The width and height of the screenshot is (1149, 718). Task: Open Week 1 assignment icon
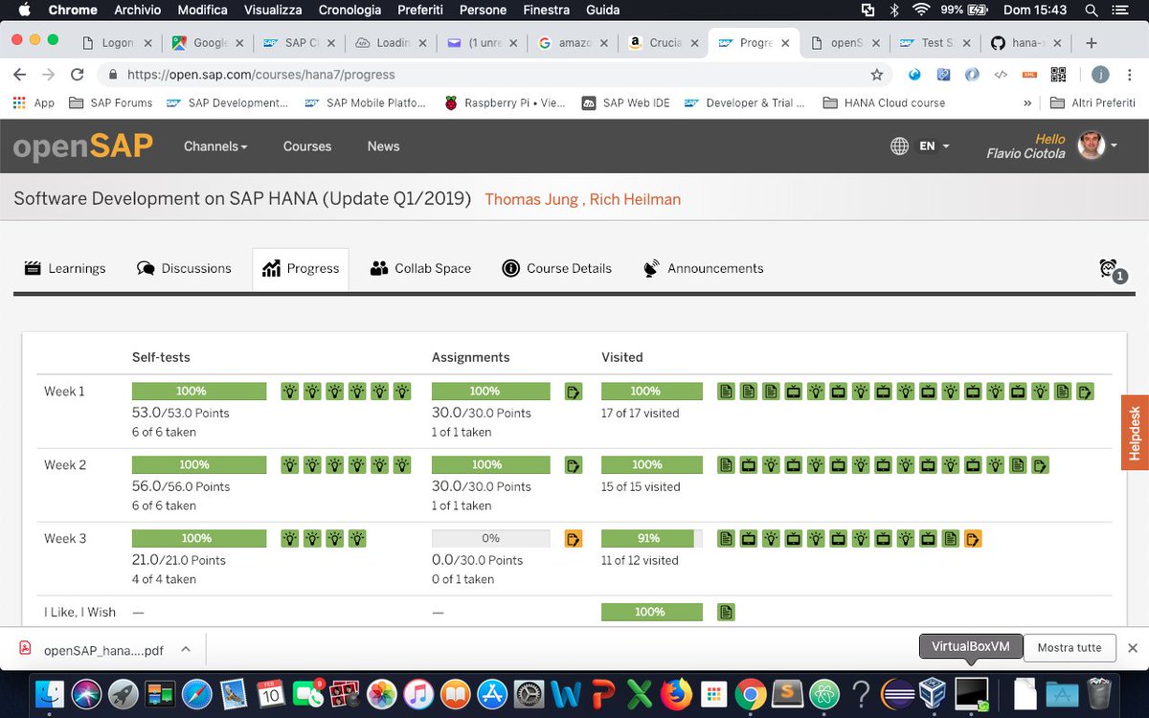[574, 391]
